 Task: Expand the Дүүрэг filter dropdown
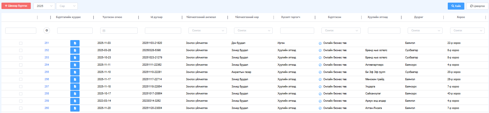point(425,31)
